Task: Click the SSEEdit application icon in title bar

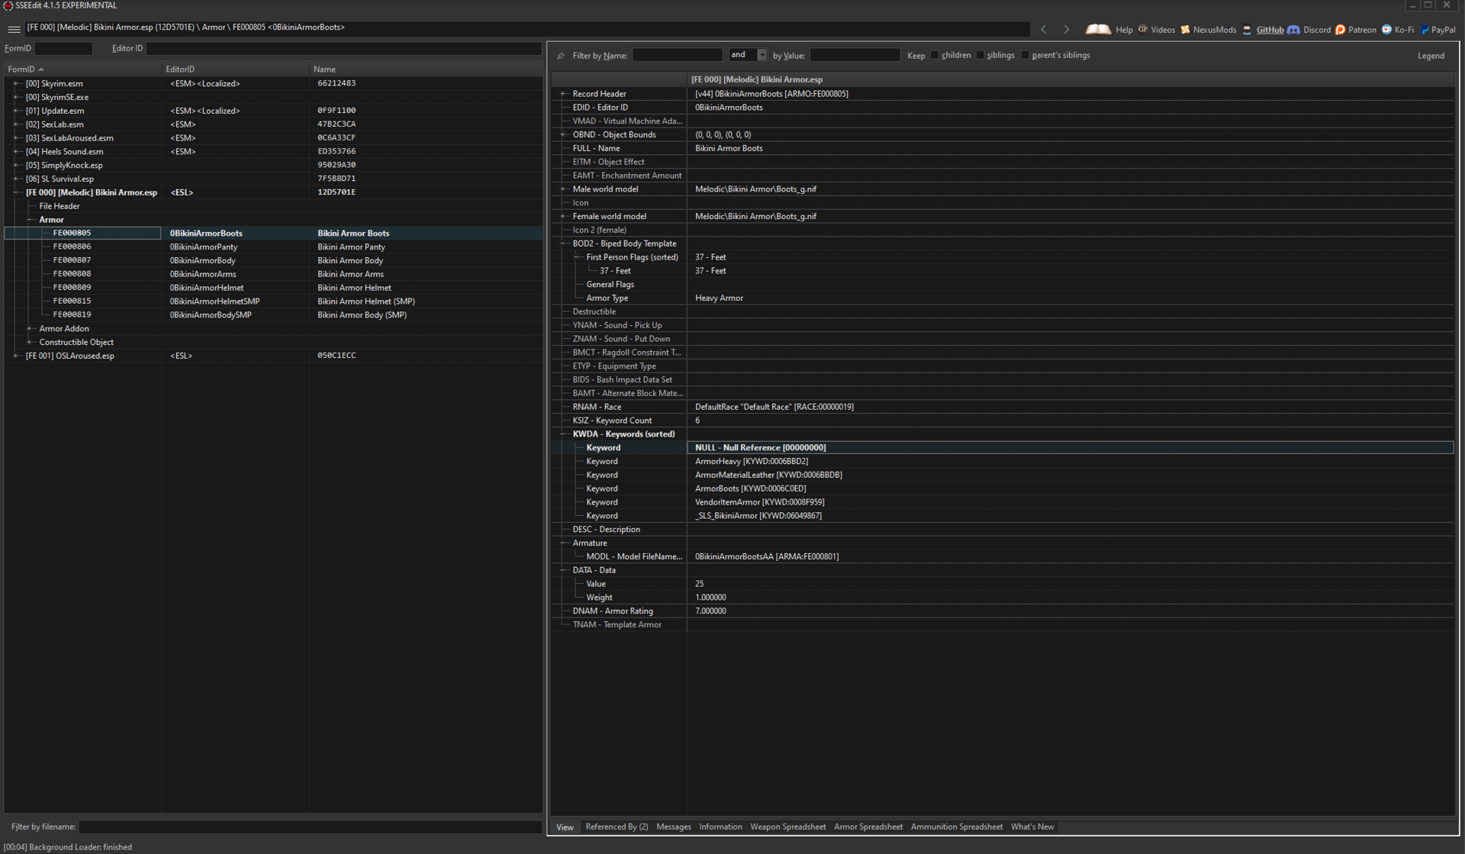Action: coord(8,5)
